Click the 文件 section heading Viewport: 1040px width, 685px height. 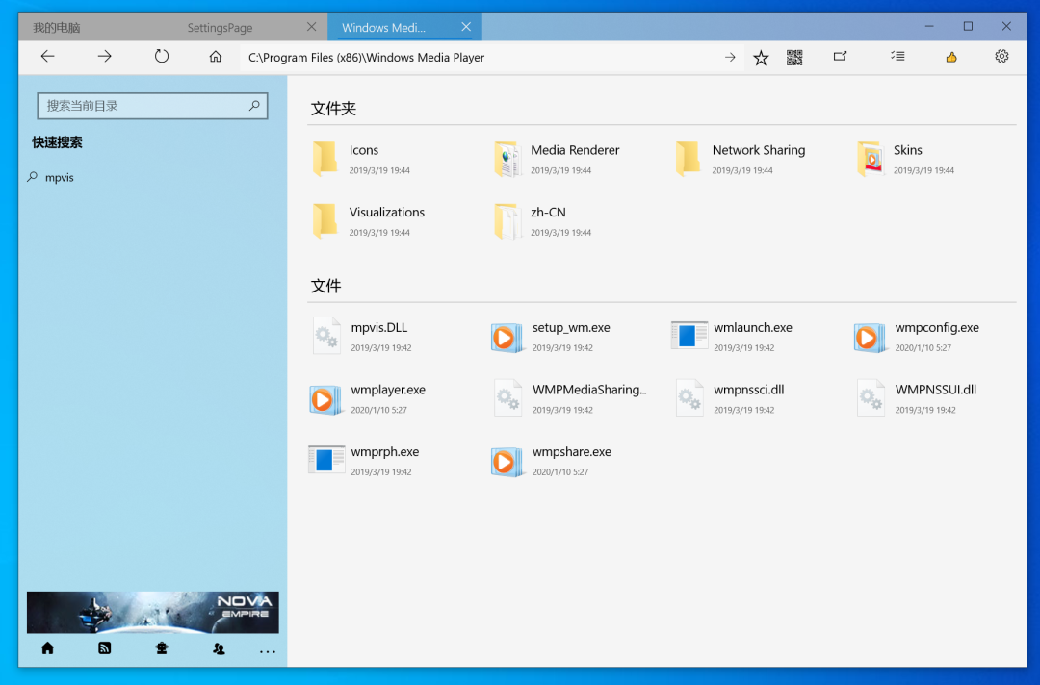[x=325, y=286]
